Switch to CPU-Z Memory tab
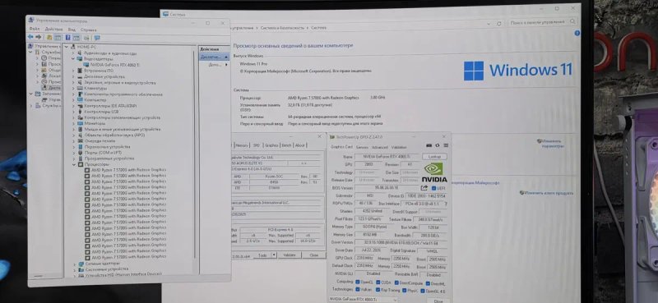This screenshot has width=658, height=303. pos(242,145)
